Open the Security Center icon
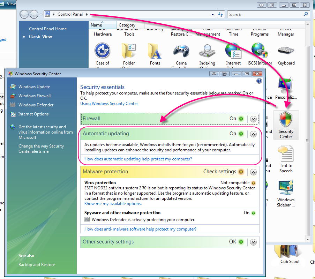This screenshot has height=279, width=315. pyautogui.click(x=286, y=125)
